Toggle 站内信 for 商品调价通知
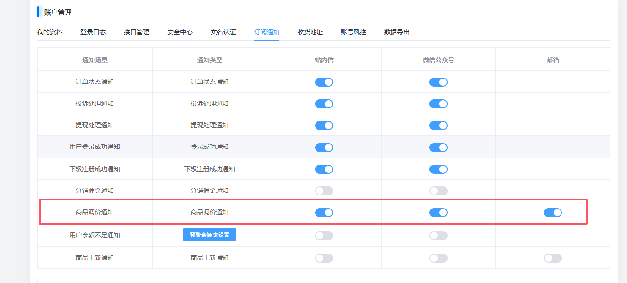The width and height of the screenshot is (627, 283). [x=324, y=212]
